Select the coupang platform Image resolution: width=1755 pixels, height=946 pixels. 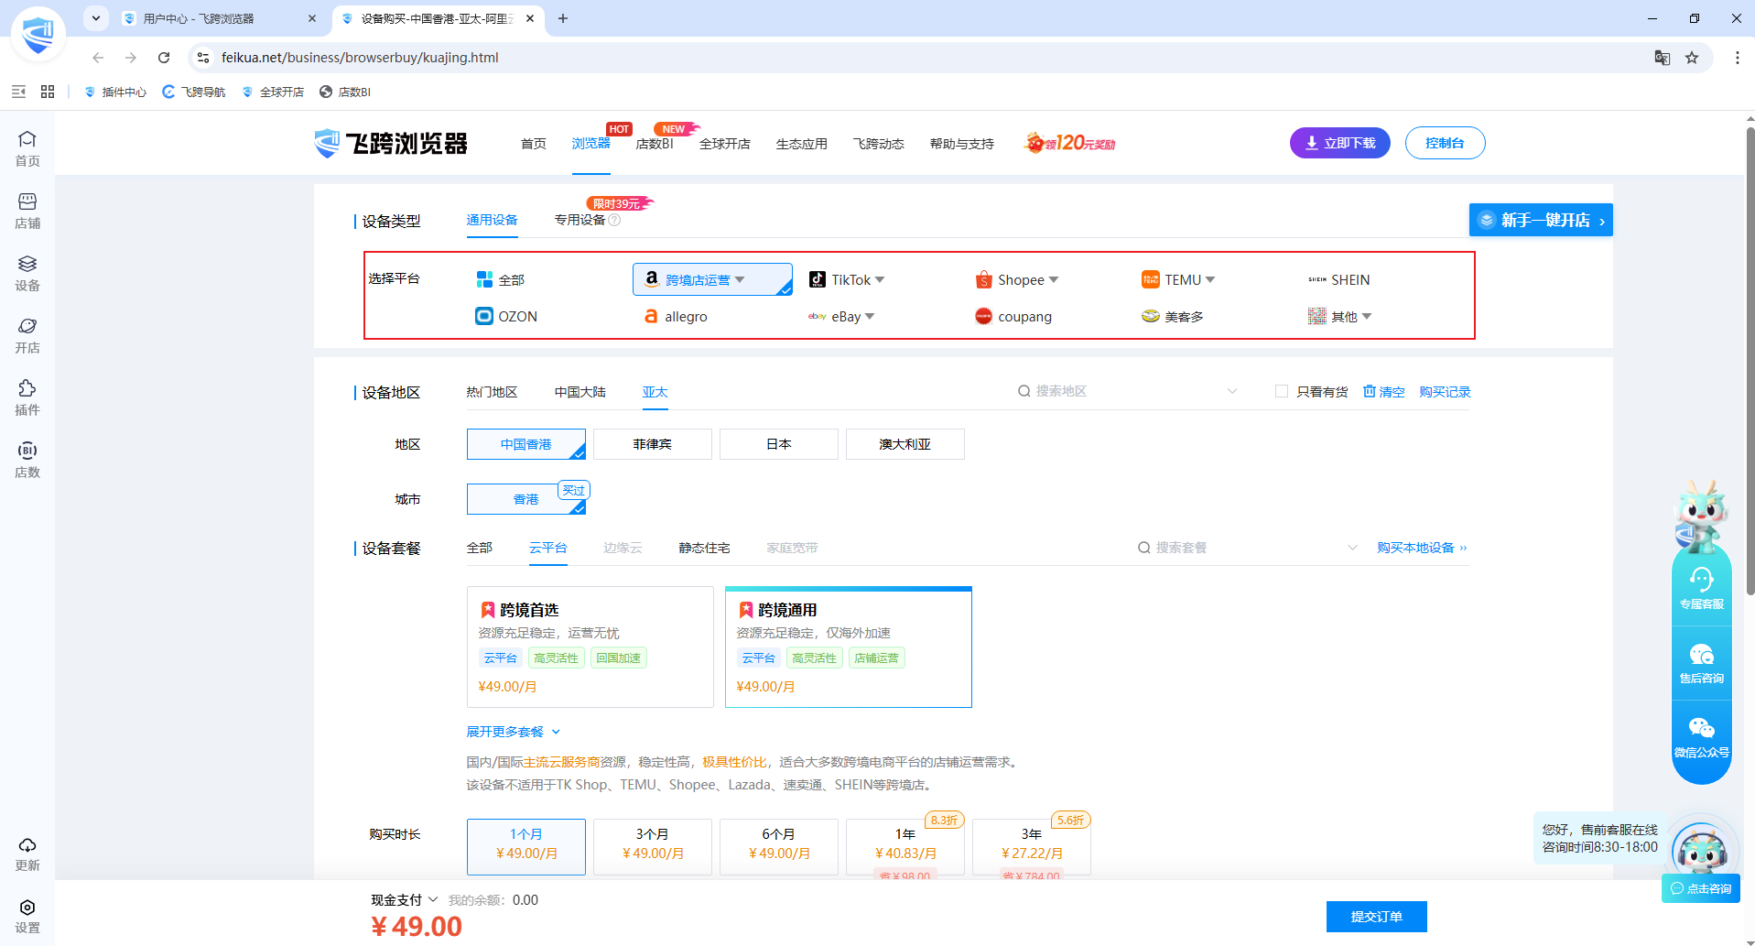tap(1013, 316)
